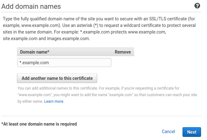The height and width of the screenshot is (140, 207).
Task: Proceed with the Next button
Action: click(x=192, y=132)
